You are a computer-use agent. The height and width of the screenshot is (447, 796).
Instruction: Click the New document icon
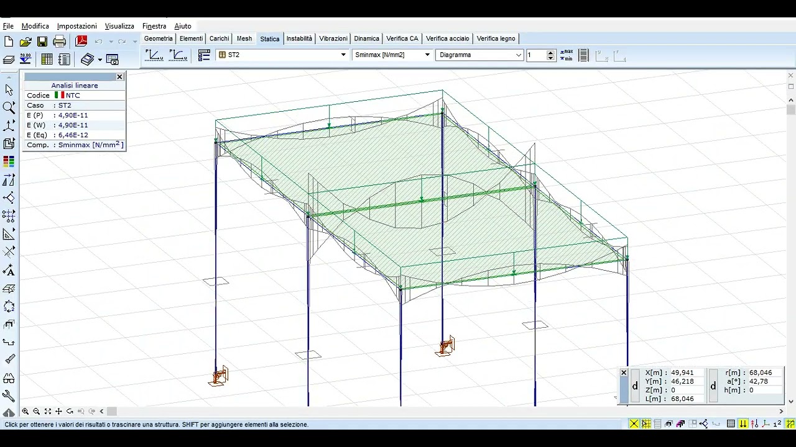click(9, 42)
